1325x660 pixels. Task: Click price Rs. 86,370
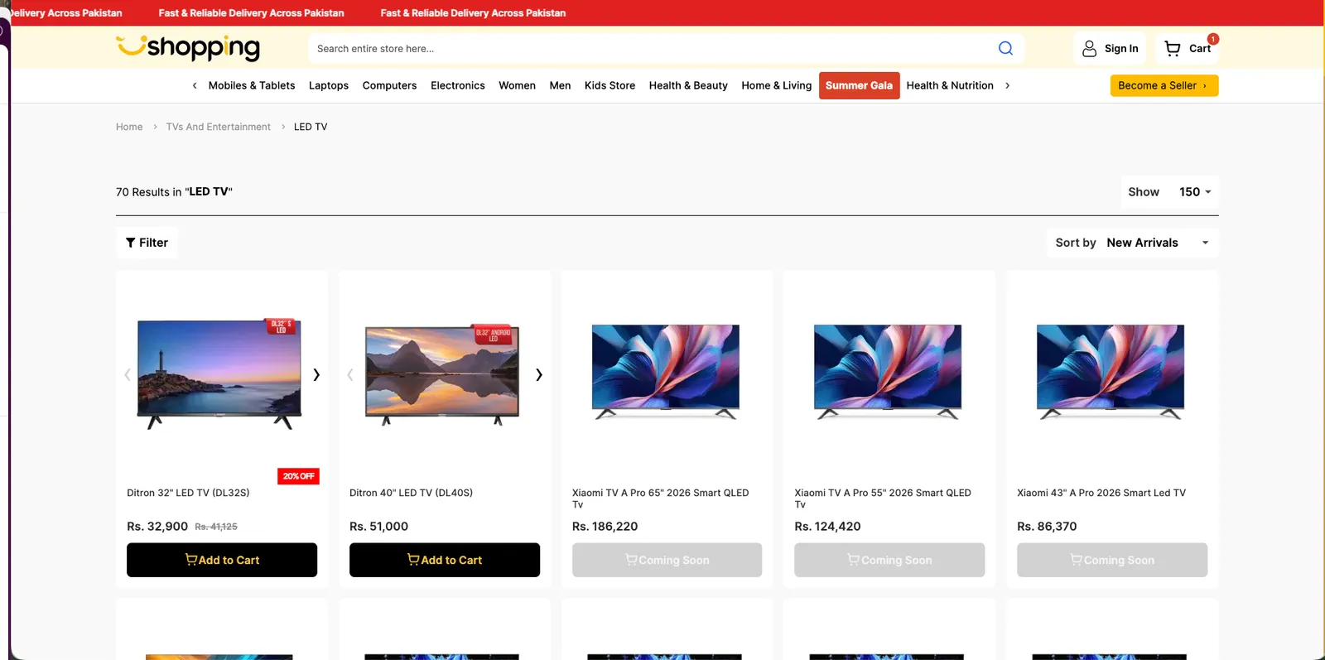tap(1047, 527)
